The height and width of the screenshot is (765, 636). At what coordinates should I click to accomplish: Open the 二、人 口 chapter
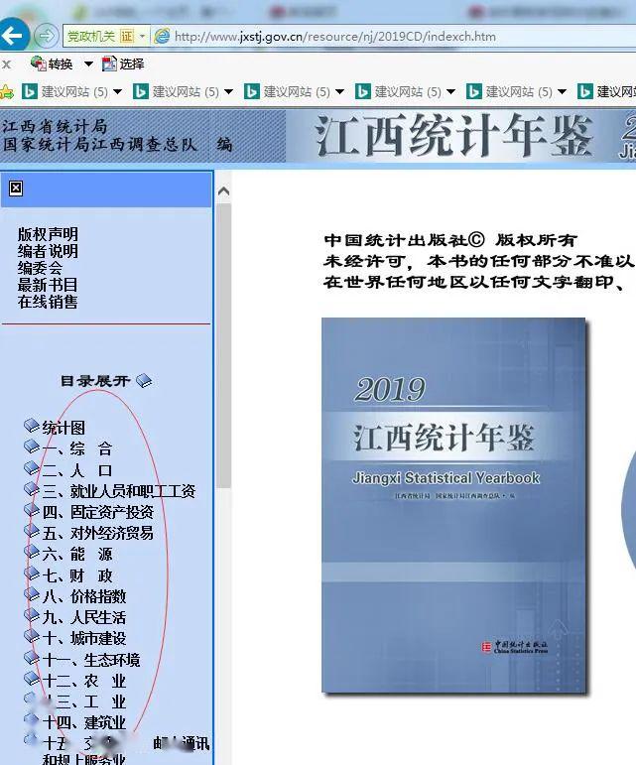[77, 470]
